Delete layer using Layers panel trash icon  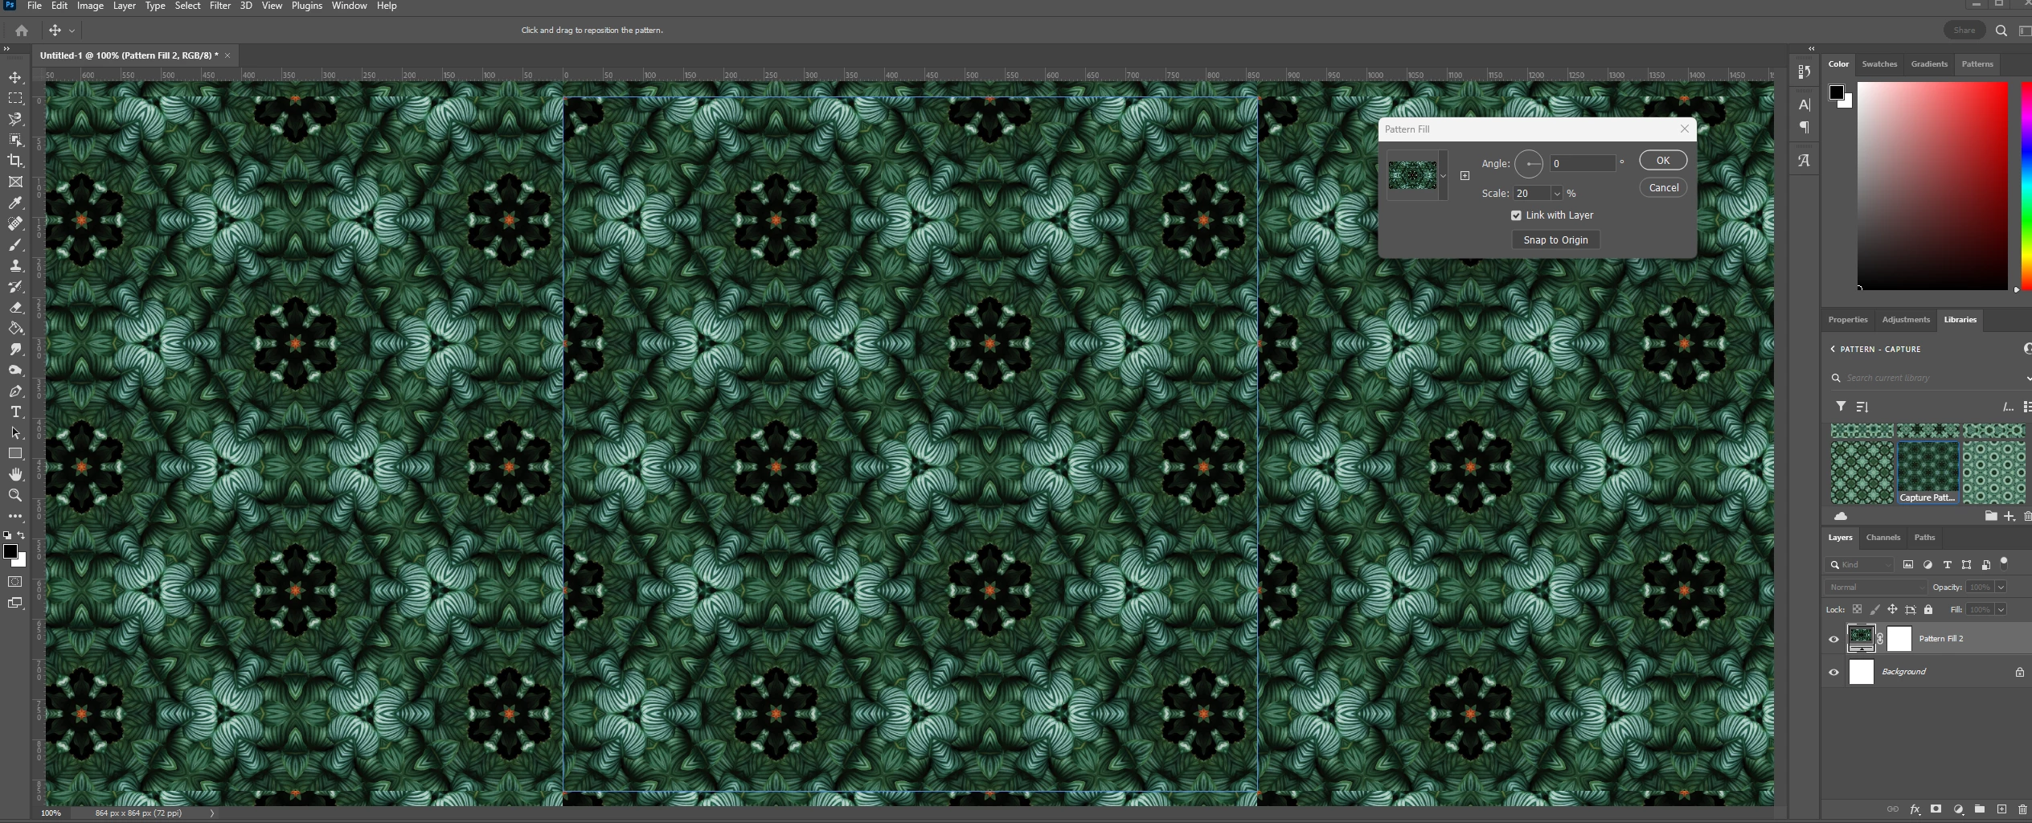click(2023, 809)
